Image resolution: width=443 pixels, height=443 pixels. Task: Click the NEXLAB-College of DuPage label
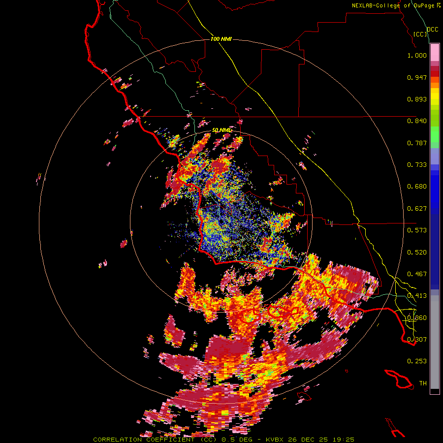pos(393,5)
